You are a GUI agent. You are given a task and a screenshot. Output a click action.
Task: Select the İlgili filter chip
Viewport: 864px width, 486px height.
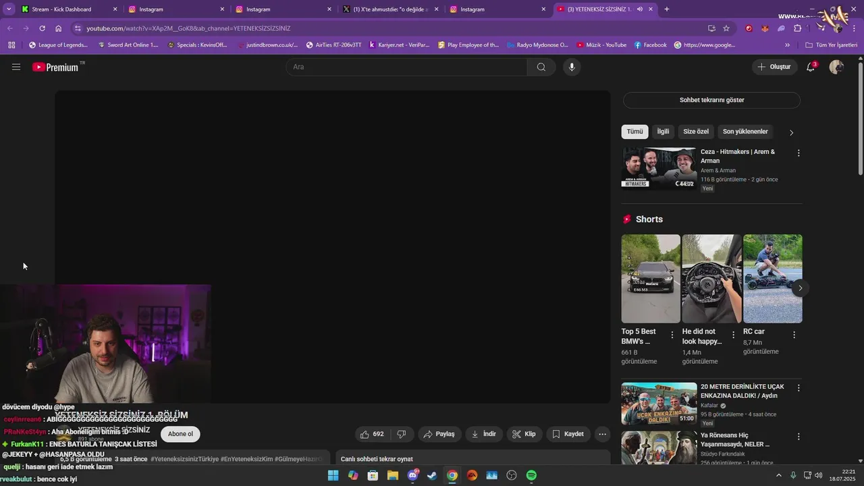(663, 132)
